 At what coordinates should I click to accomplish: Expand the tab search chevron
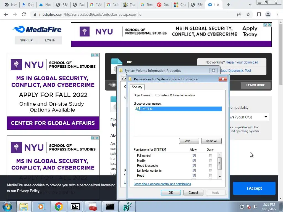point(250,5)
